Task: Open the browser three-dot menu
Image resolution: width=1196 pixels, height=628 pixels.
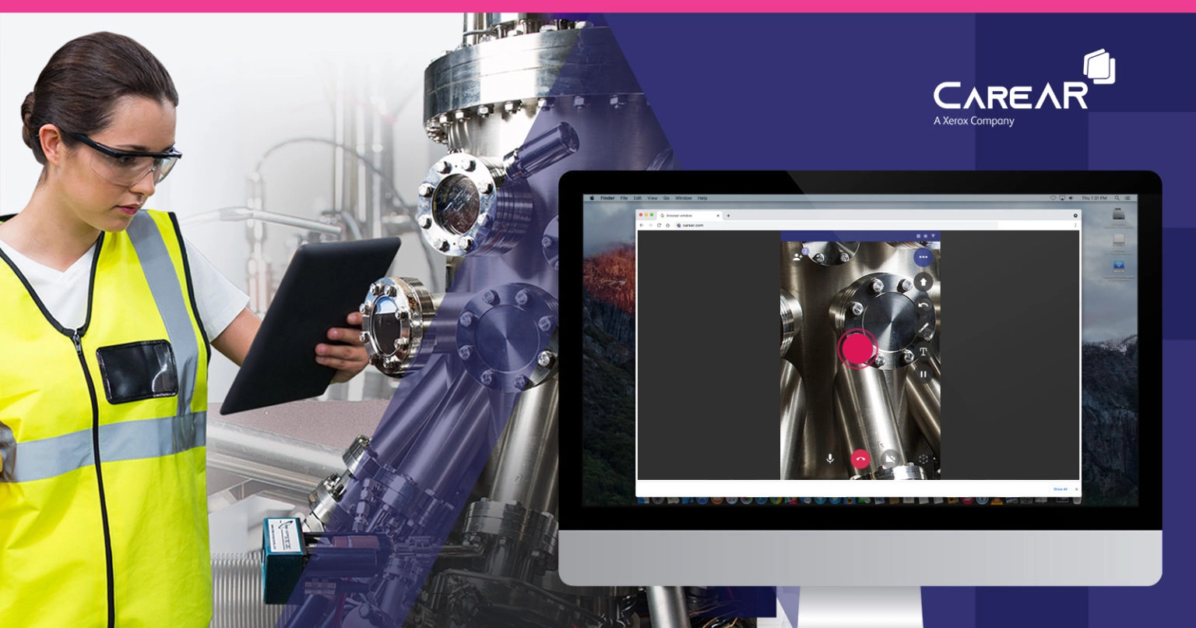Action: point(1075,225)
